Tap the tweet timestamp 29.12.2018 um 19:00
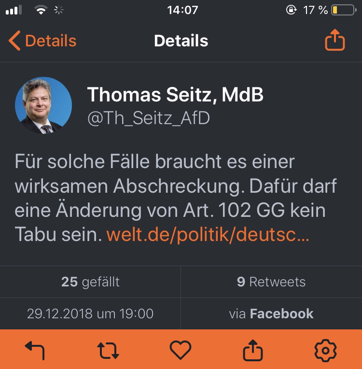Viewport: 362px width, 369px height. tap(90, 313)
